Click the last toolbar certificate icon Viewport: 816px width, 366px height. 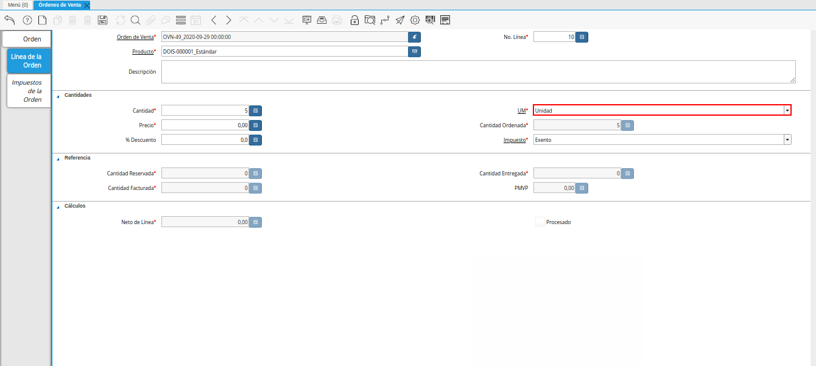pyautogui.click(x=446, y=20)
